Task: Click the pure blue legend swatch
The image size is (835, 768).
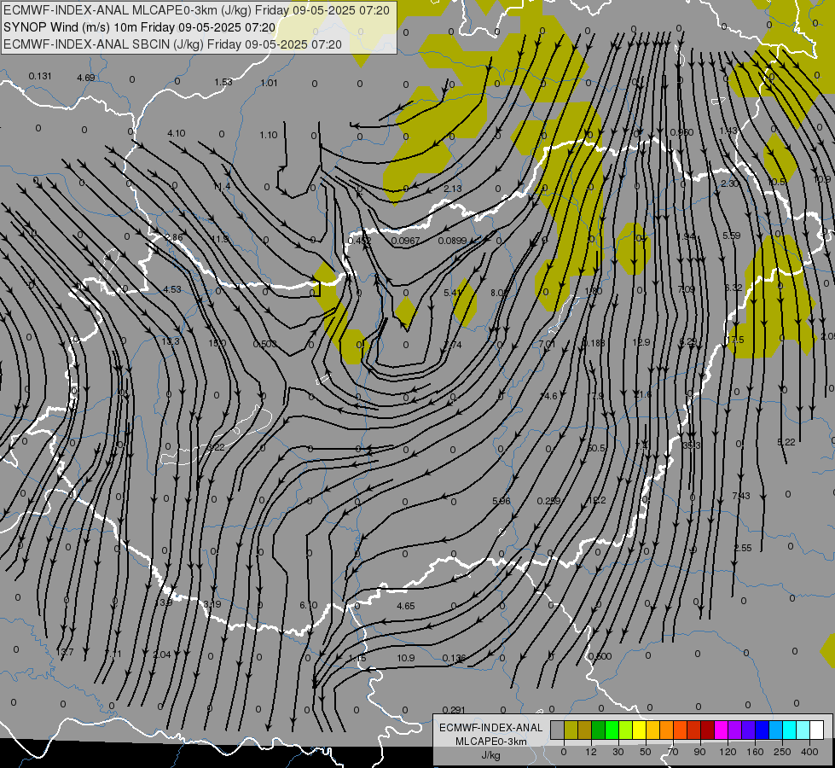Action: pyautogui.click(x=762, y=730)
